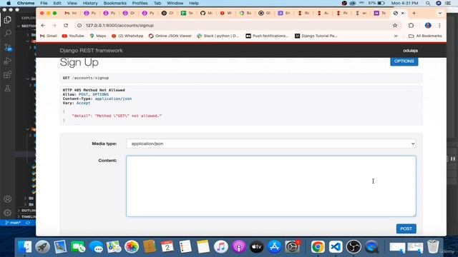458x257 pixels.
Task: Open a new Chrome tab
Action: point(414,13)
